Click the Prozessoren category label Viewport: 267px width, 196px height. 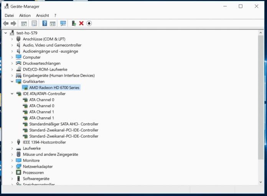(33, 173)
